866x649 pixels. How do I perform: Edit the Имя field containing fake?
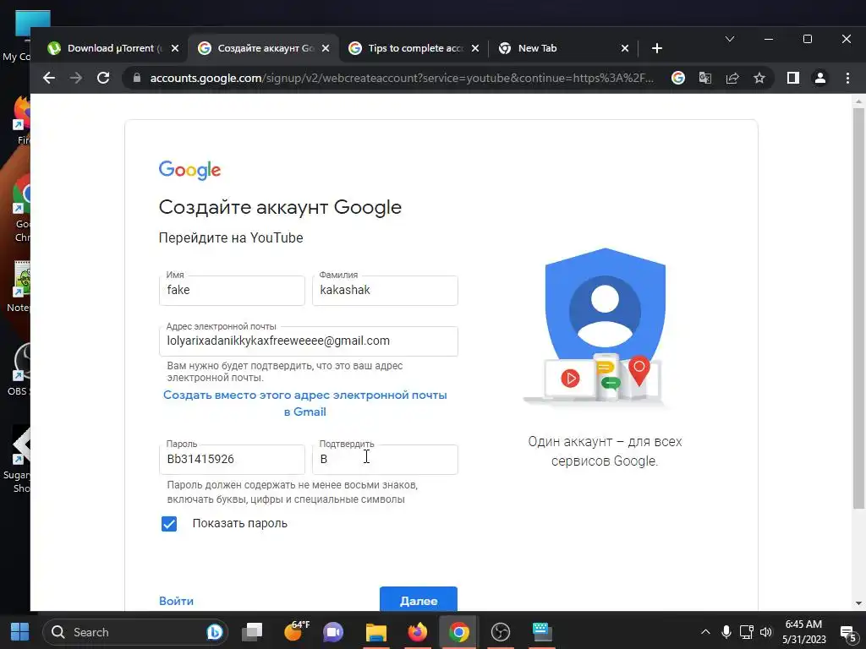pyautogui.click(x=232, y=291)
